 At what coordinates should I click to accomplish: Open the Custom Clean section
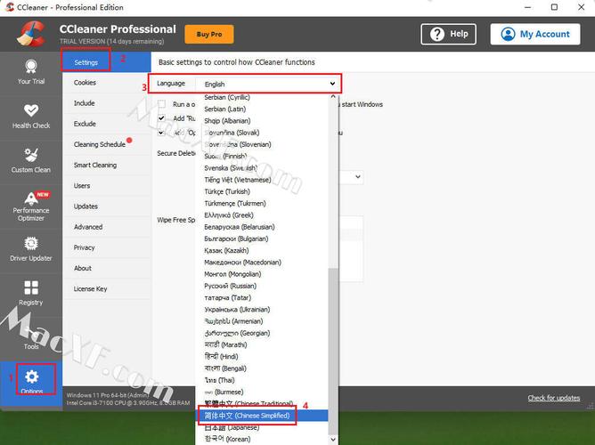click(x=31, y=161)
